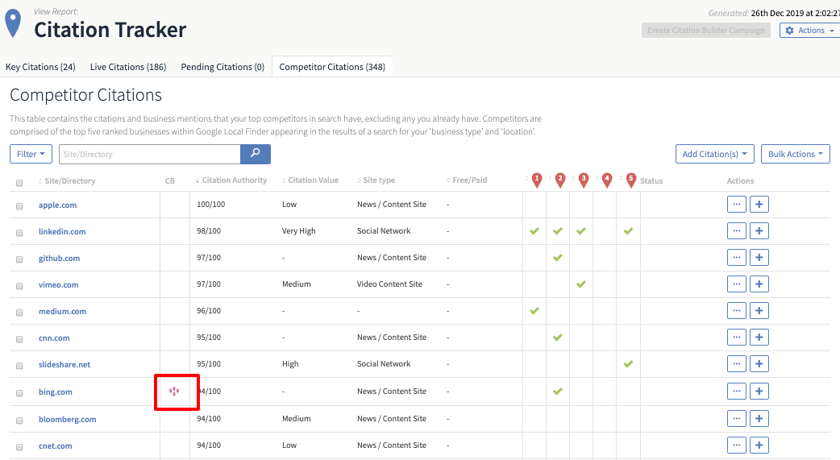The height and width of the screenshot is (460, 840).
Task: Open more options for medium.com row
Action: [737, 311]
